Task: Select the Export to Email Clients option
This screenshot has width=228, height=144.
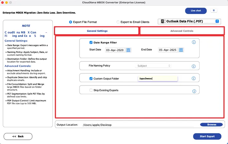Action: 118,22
